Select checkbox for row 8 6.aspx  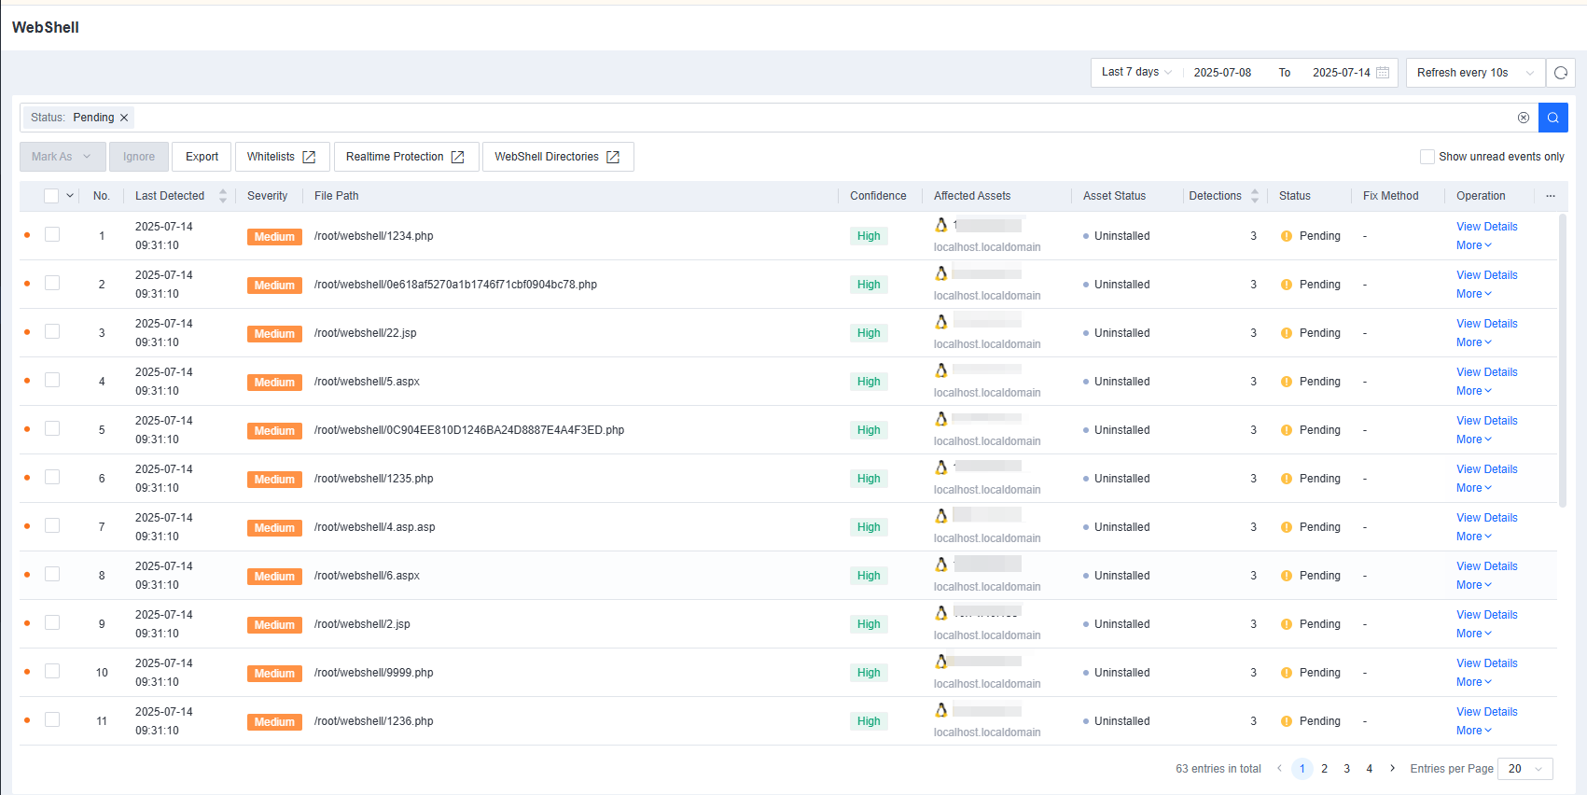pyautogui.click(x=52, y=574)
